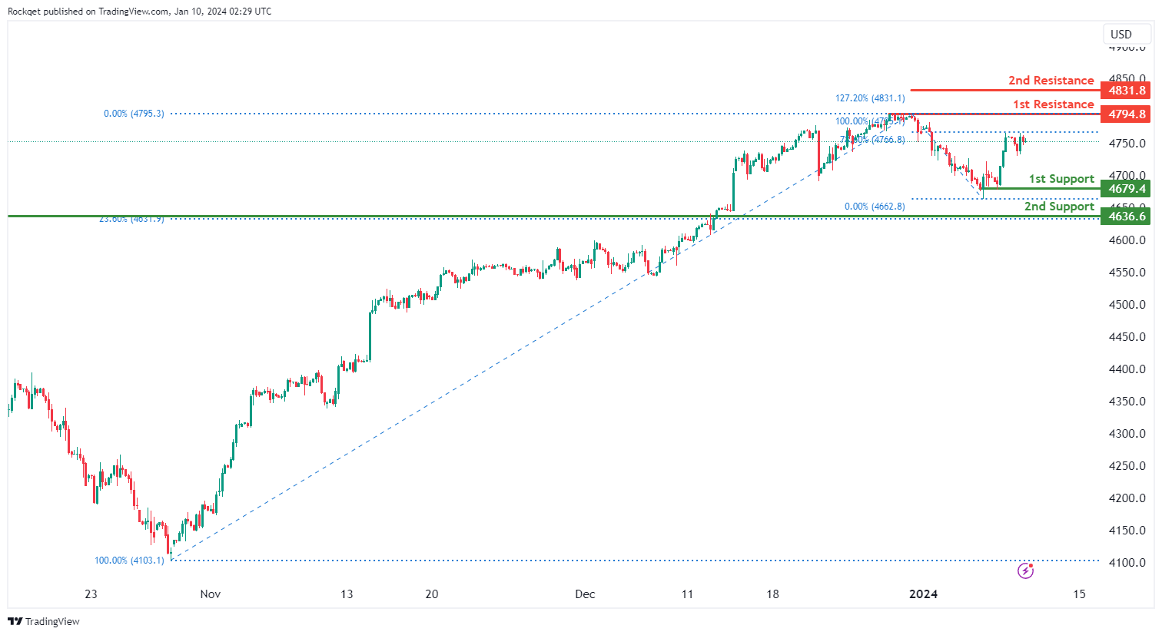Click the red 4831.8 price tag

tap(1127, 91)
